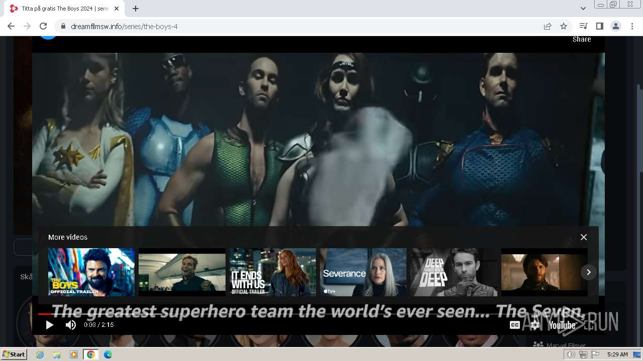
Task: Open media controls in Chrome toolbar
Action: [x=583, y=26]
